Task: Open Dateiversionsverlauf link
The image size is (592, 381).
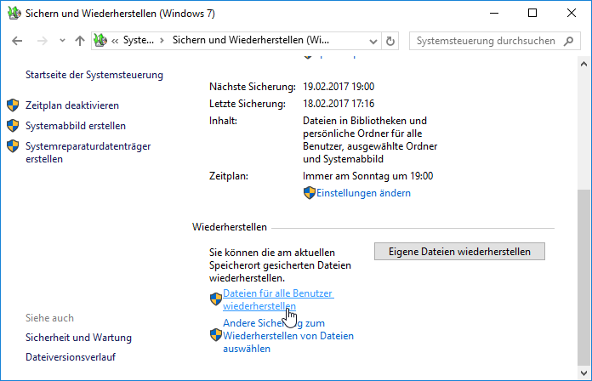Action: coord(71,357)
